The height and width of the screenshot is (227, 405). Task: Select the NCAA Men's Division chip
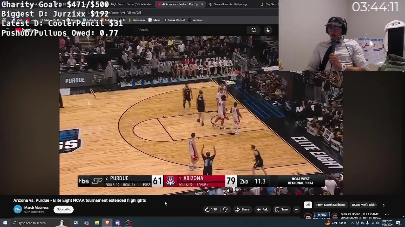(364, 205)
